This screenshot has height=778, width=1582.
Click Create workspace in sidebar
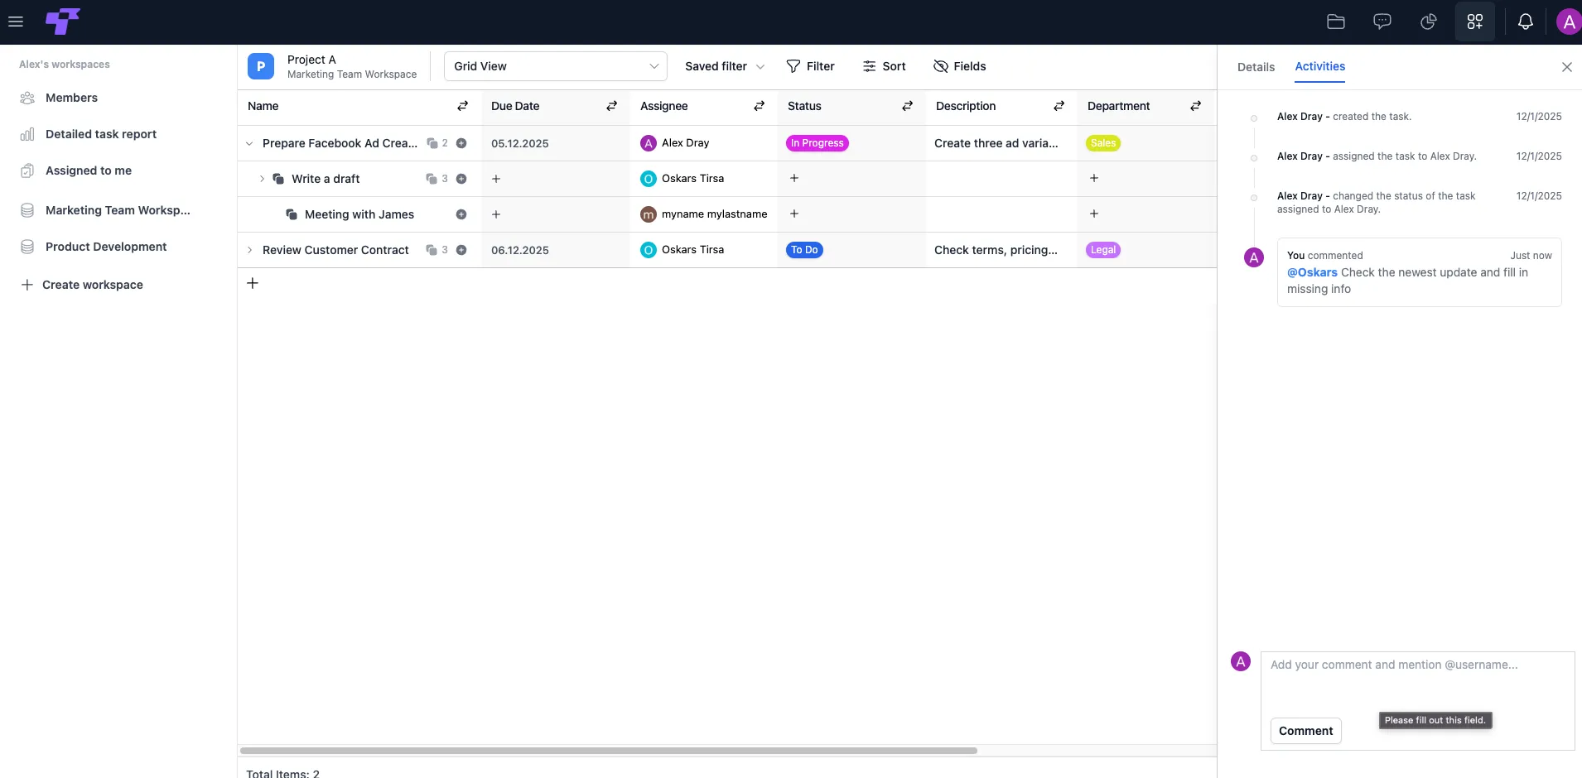[81, 285]
